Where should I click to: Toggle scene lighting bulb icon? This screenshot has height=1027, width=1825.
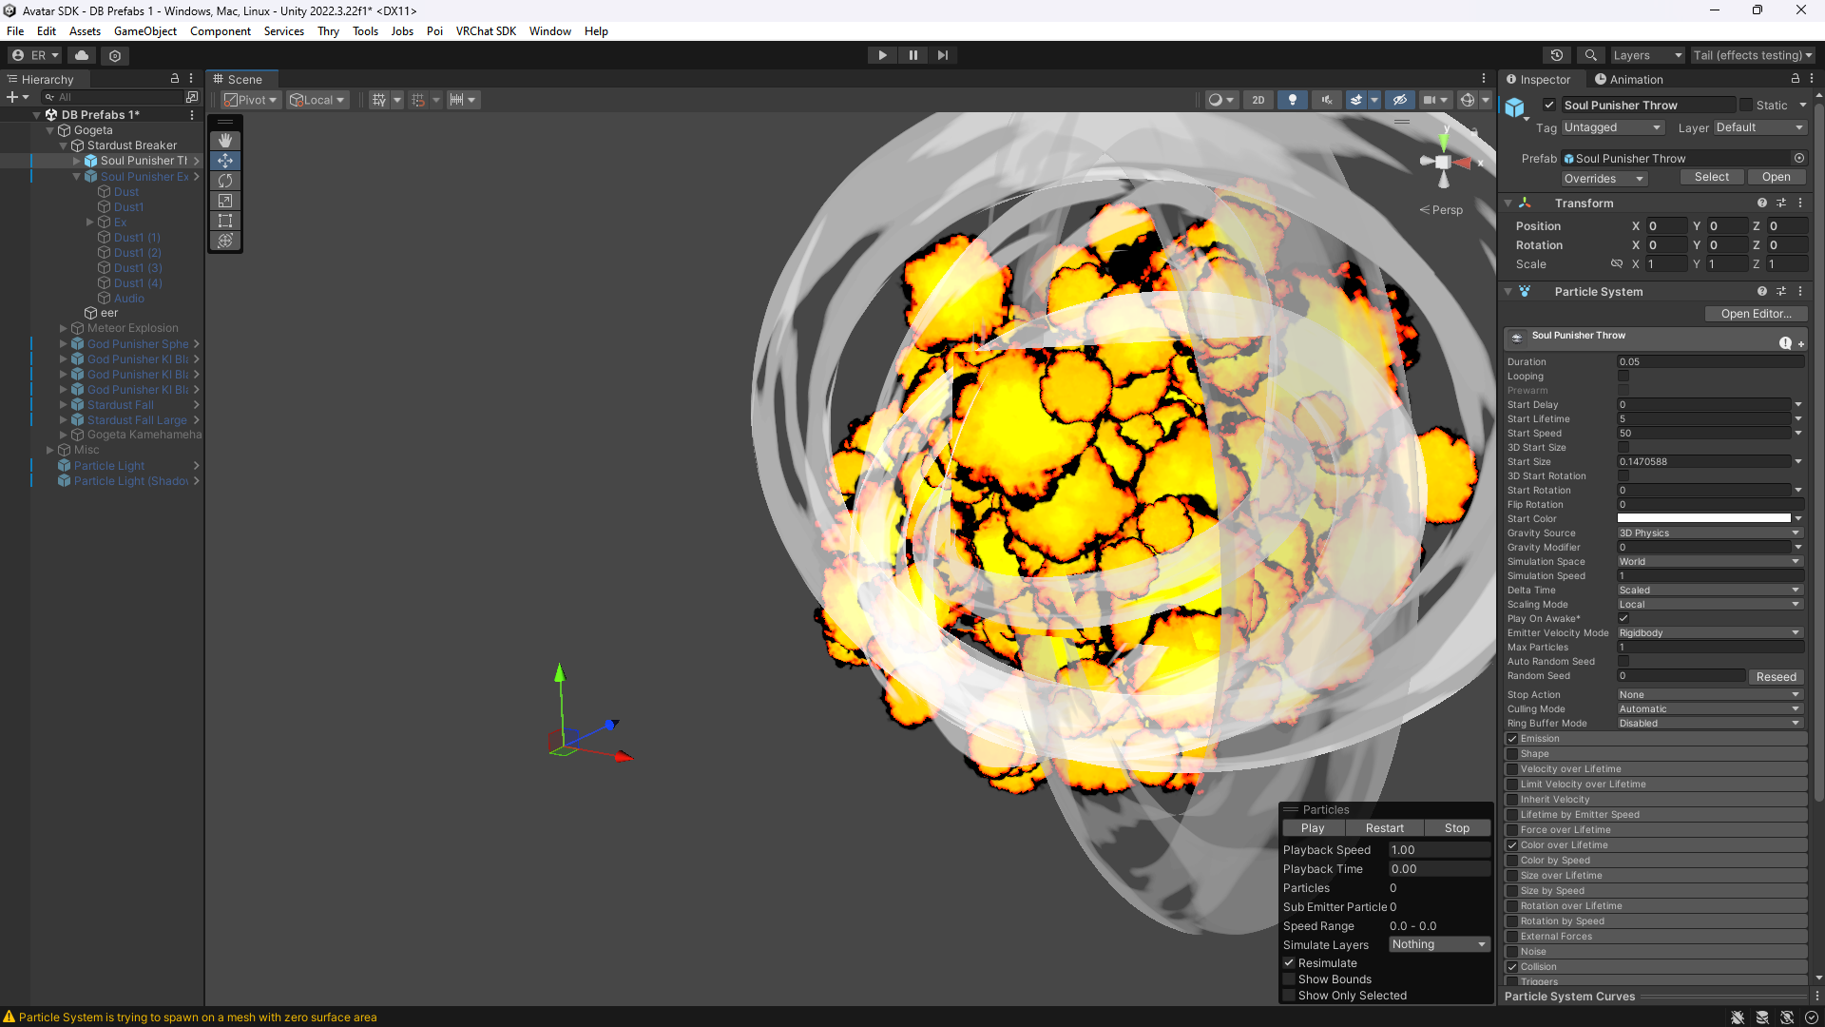(1292, 100)
